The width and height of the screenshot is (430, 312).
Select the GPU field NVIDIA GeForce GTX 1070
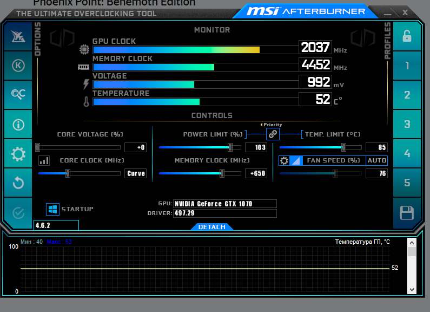click(x=225, y=204)
